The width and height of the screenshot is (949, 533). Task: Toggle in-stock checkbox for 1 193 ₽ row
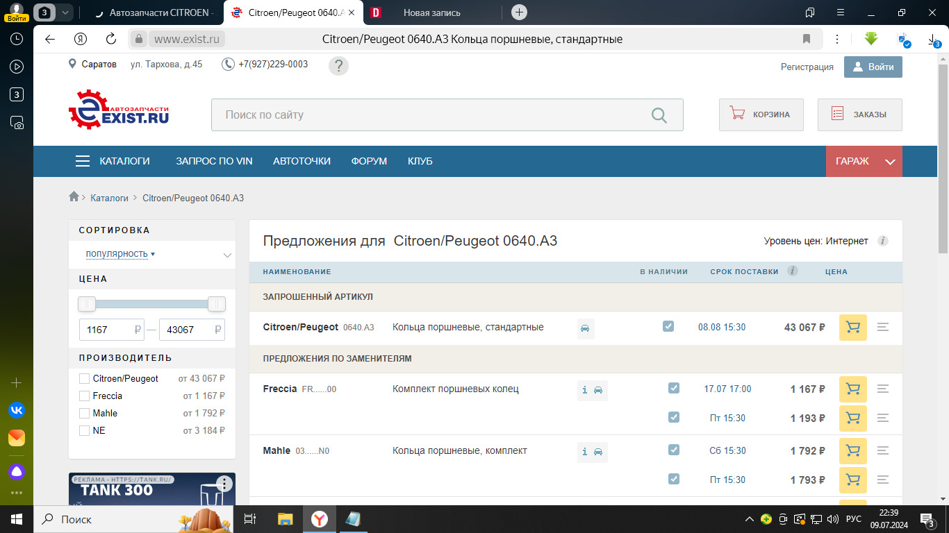[x=673, y=417]
